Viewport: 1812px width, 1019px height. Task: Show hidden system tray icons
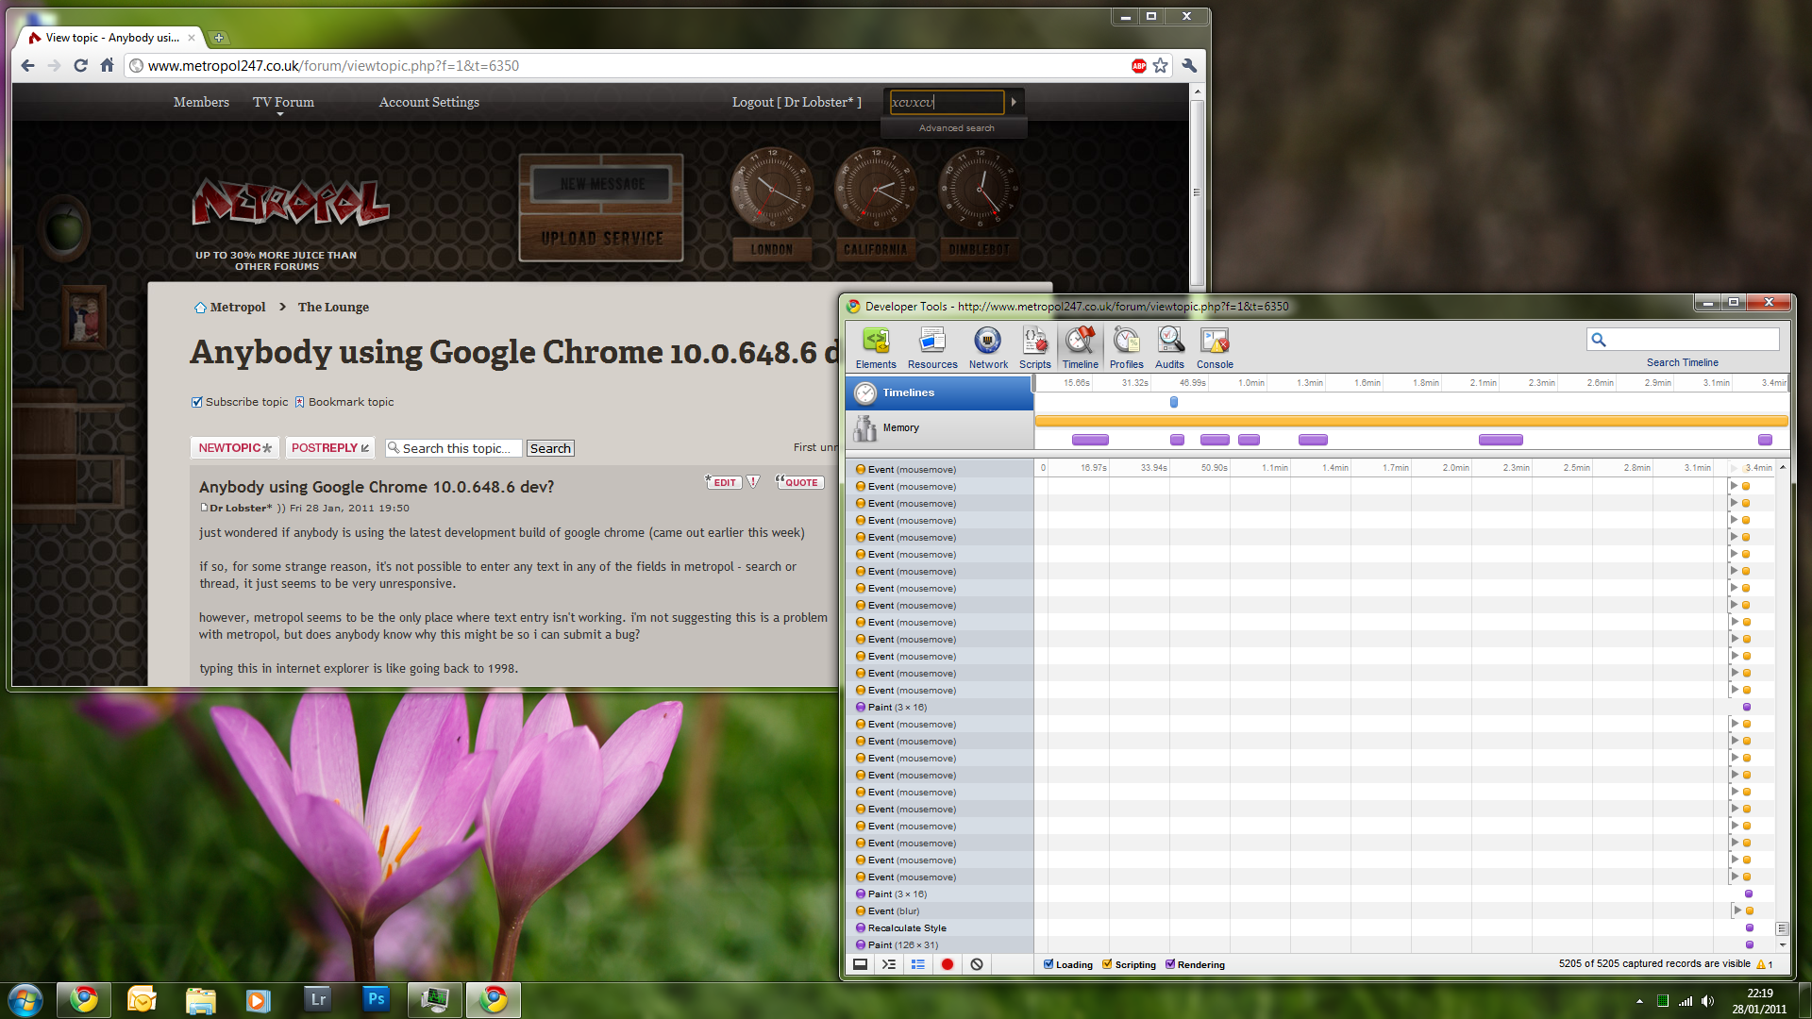(x=1639, y=1001)
